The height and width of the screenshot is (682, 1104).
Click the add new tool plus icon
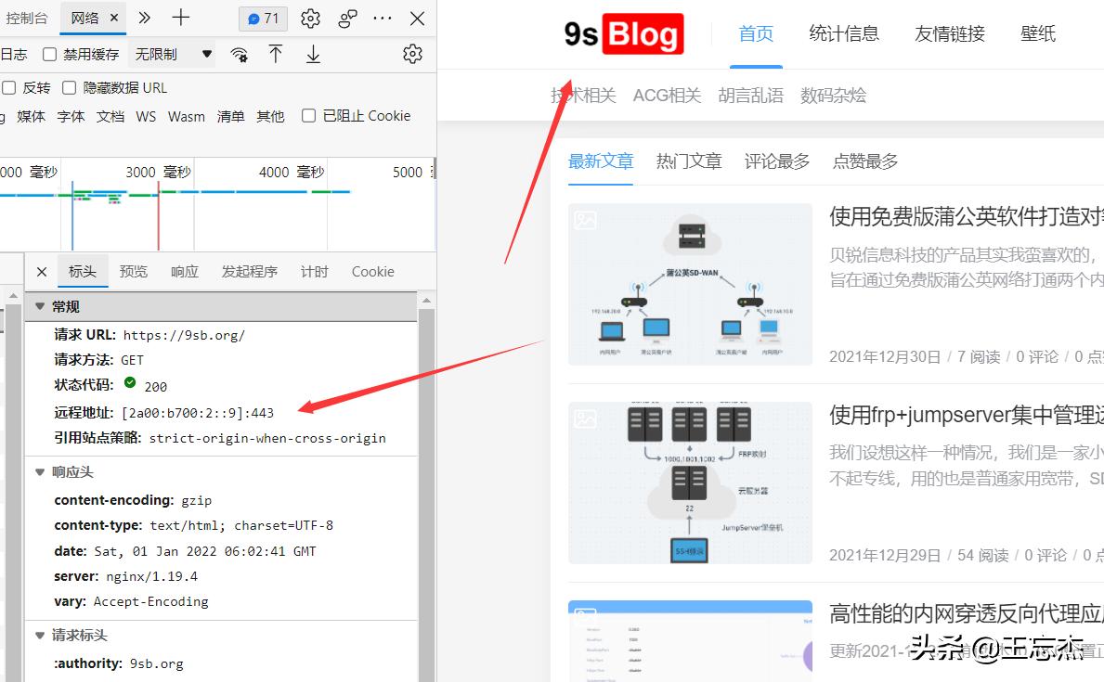[180, 18]
